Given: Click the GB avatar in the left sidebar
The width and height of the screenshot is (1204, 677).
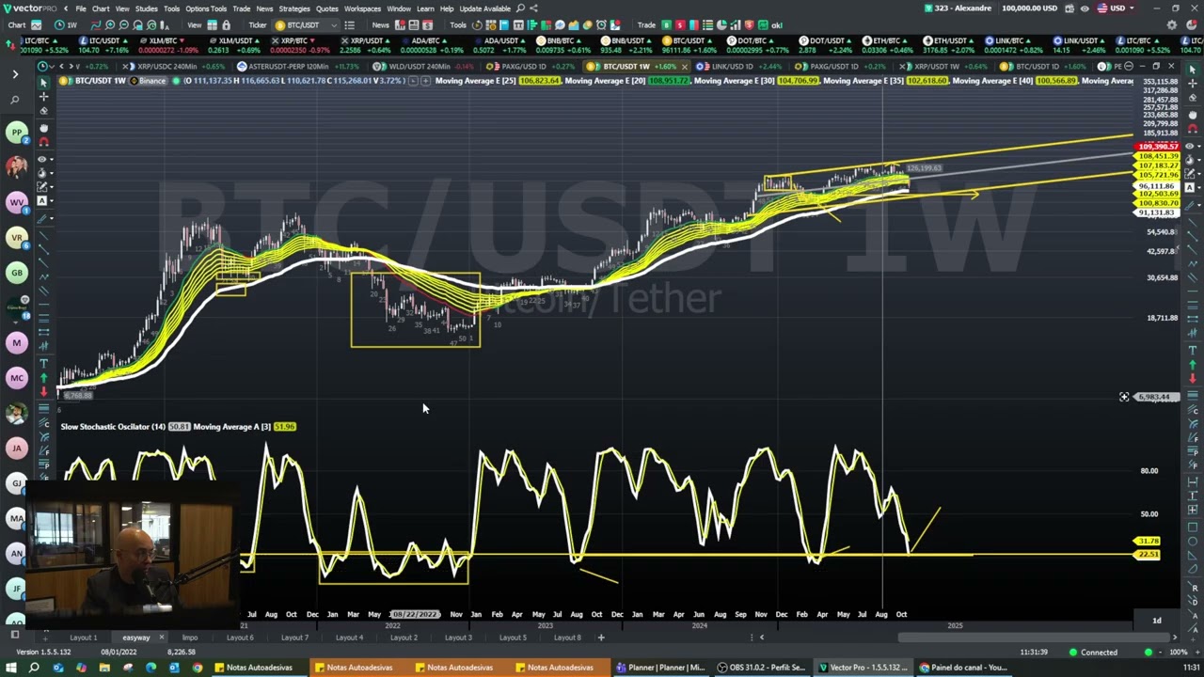Looking at the screenshot, I should pyautogui.click(x=16, y=273).
